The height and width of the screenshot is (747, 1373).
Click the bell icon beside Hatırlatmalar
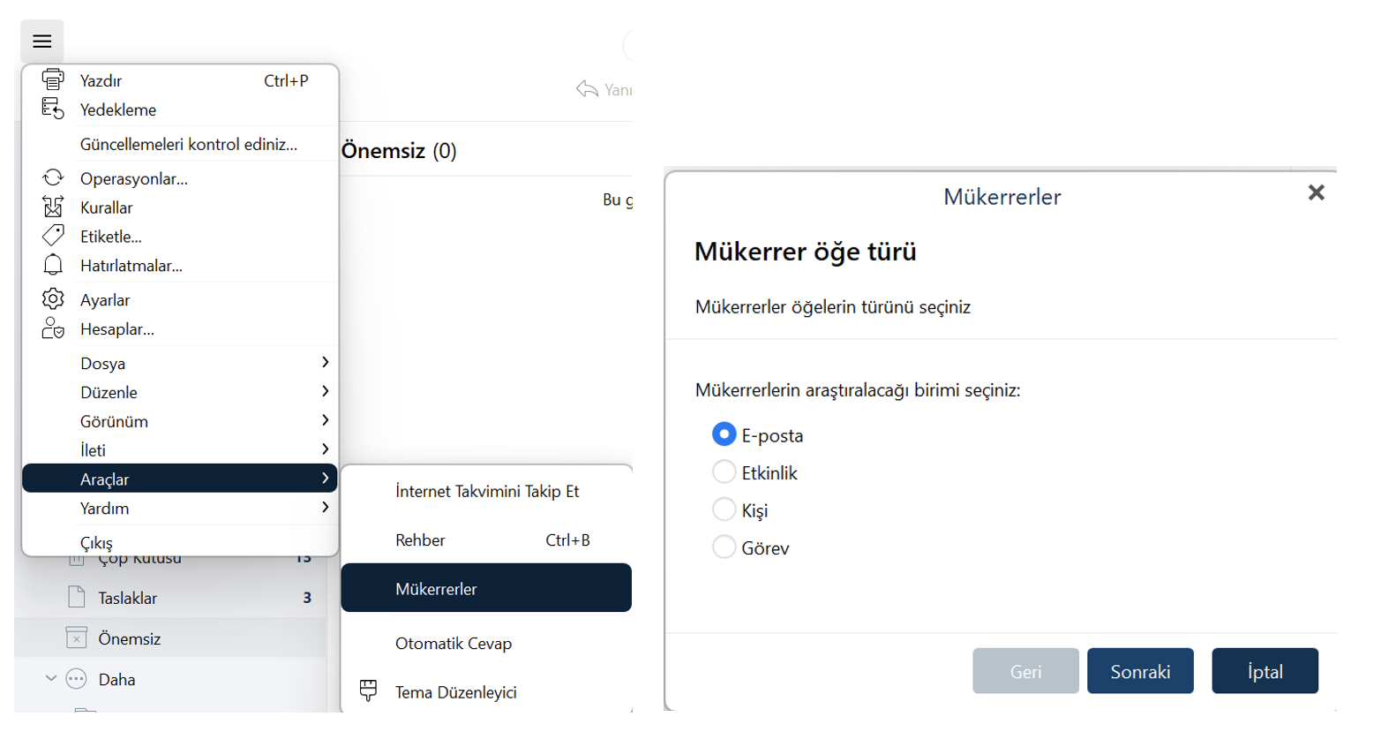point(53,265)
